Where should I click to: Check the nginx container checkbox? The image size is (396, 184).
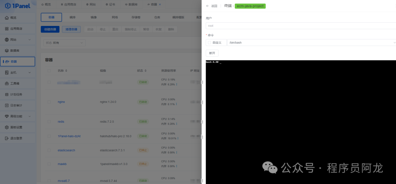49,102
